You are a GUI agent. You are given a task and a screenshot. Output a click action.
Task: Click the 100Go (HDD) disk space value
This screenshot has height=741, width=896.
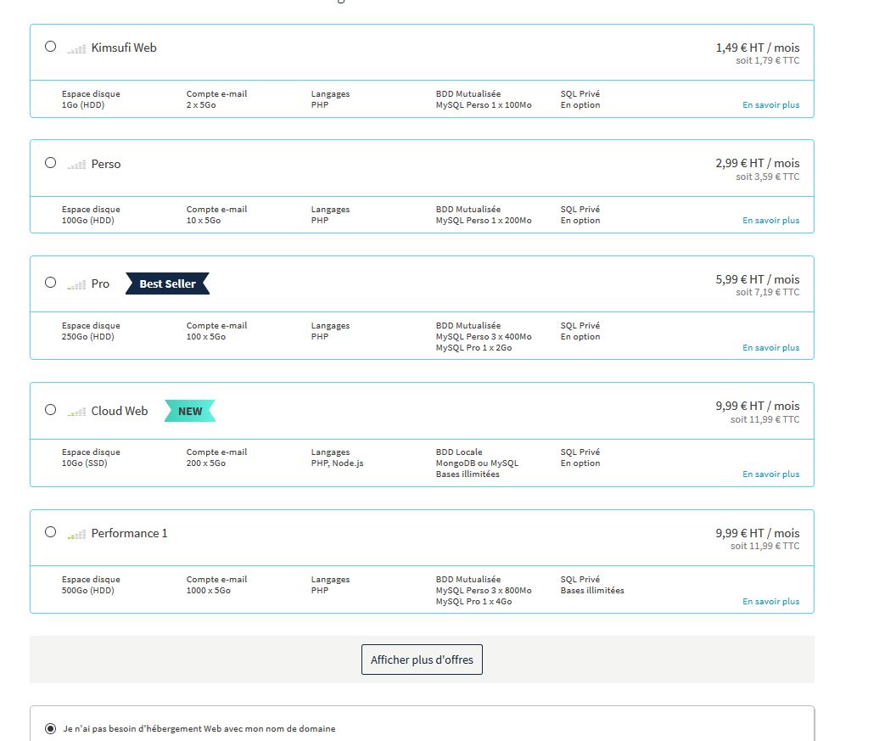[x=88, y=221]
